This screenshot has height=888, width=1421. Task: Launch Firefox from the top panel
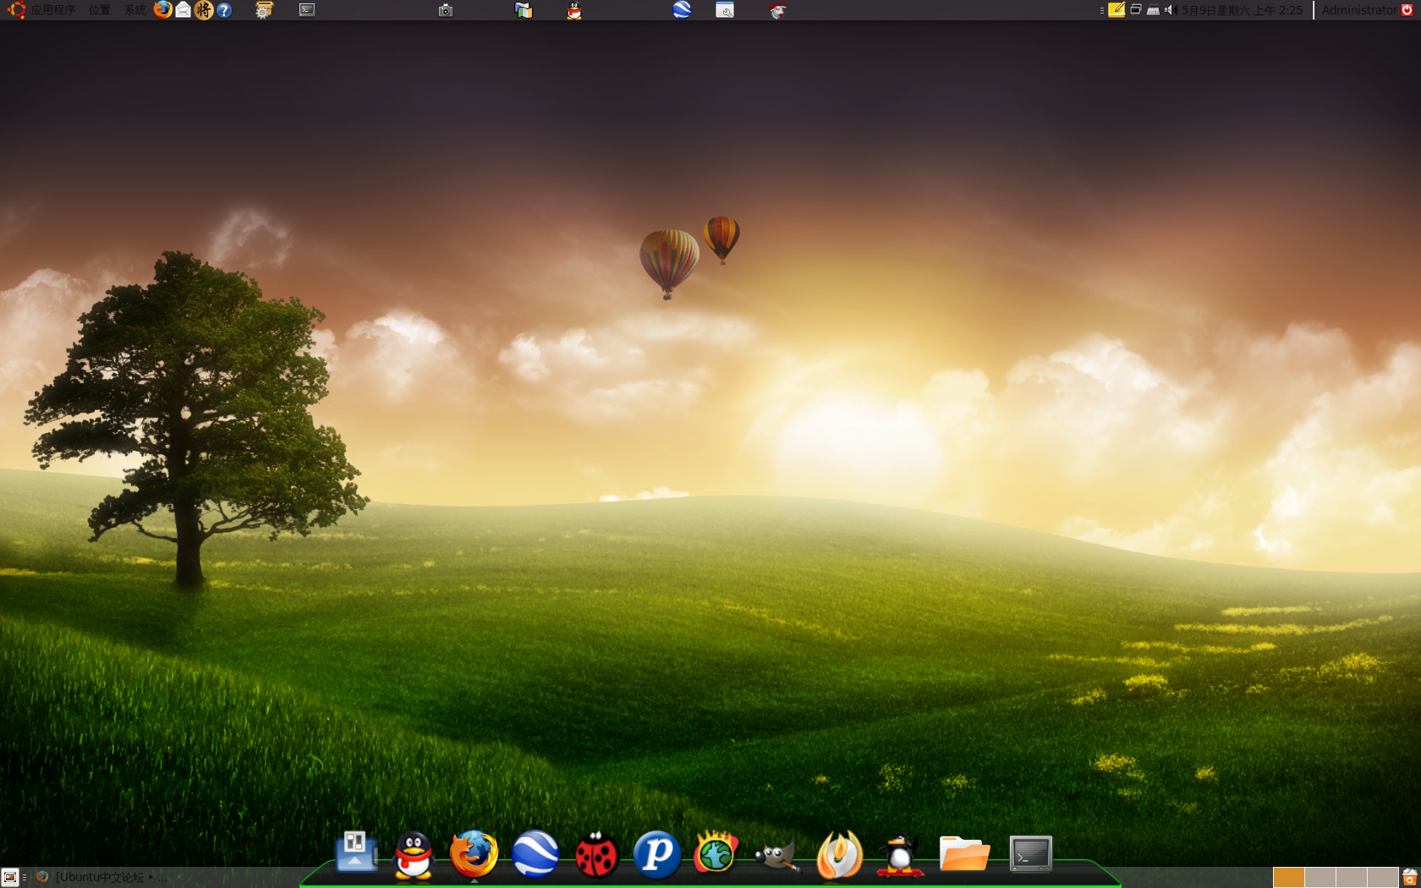coord(163,10)
